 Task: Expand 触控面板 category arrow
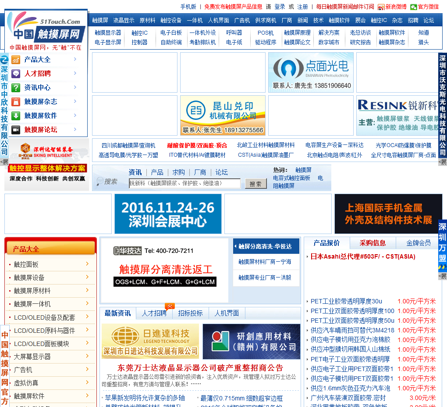[88, 264]
